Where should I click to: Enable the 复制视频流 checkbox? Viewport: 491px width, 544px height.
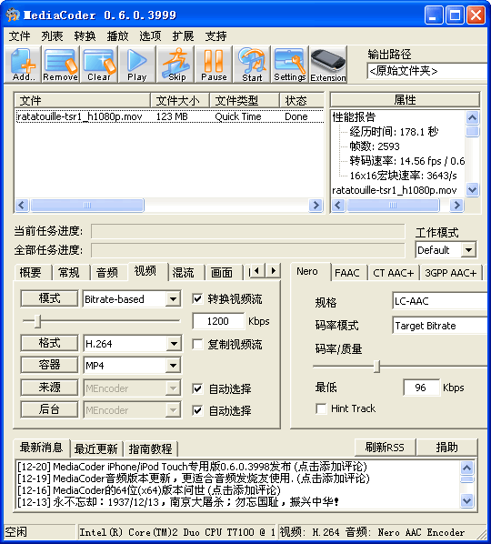pos(197,344)
